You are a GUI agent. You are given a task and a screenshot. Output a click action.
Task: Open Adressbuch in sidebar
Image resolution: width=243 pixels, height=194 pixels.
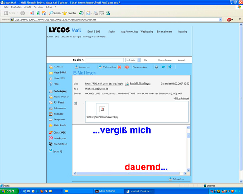click(57, 108)
